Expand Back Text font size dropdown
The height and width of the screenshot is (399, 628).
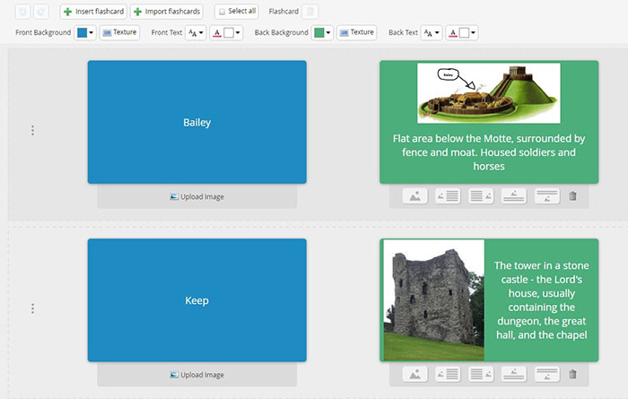432,32
